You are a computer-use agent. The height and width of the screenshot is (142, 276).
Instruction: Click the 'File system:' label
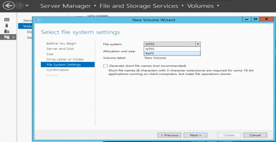pyautogui.click(x=112, y=44)
